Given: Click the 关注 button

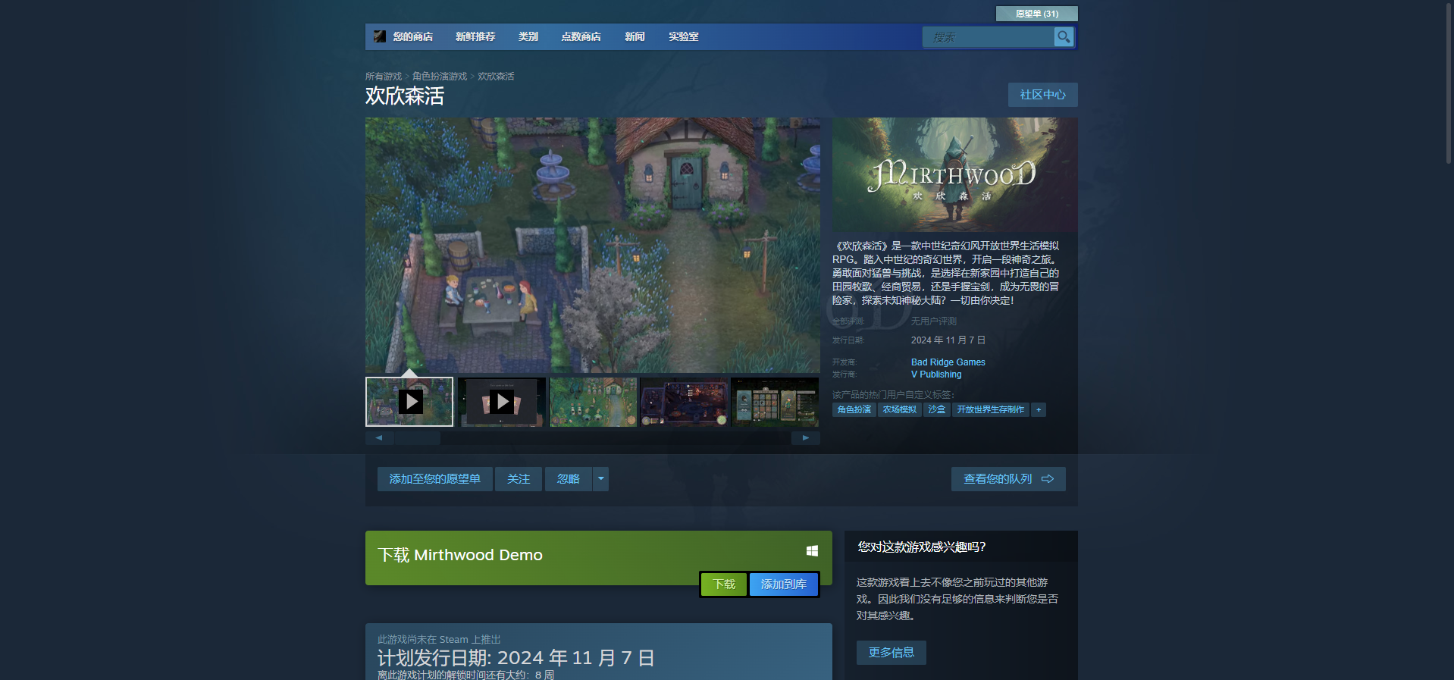Looking at the screenshot, I should point(519,478).
